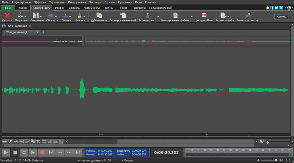Open the Эффекты menu in menu bar
This screenshot has width=294, height=163.
[x=40, y=2]
